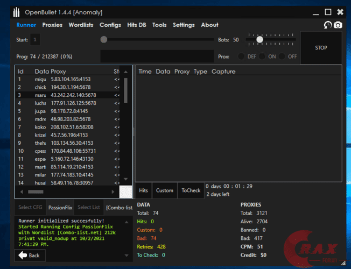Click the Bots slider handle
This screenshot has height=269, width=351.
(x=259, y=39)
